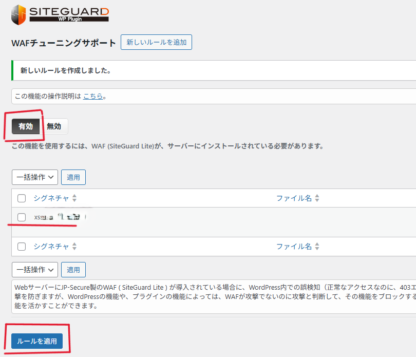The image size is (416, 357).
Task: Open the こちら instructions link
Action: point(93,96)
